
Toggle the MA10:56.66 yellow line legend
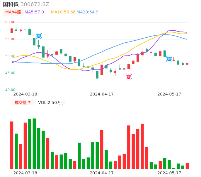pos(63,12)
